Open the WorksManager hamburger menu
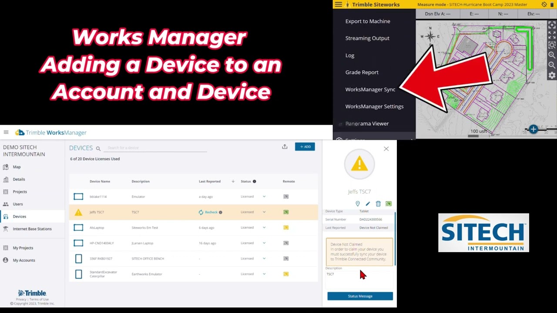557x313 pixels. [6, 132]
